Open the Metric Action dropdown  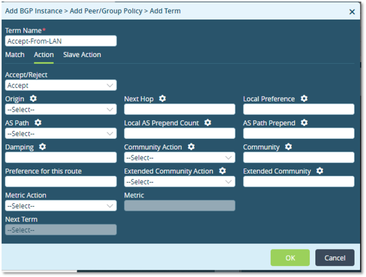click(60, 206)
